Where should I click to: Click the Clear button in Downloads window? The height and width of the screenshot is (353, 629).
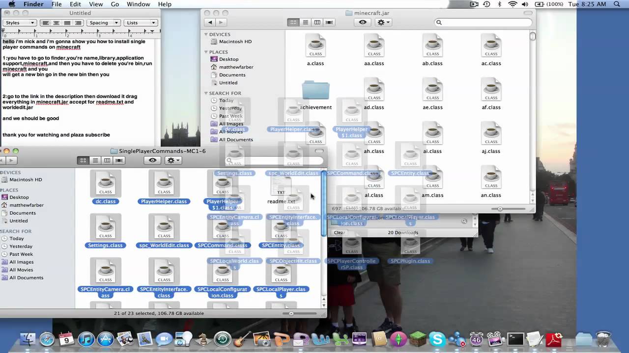[x=339, y=232]
